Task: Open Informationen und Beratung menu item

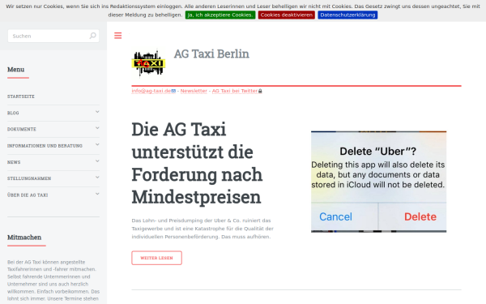Action: click(x=45, y=145)
